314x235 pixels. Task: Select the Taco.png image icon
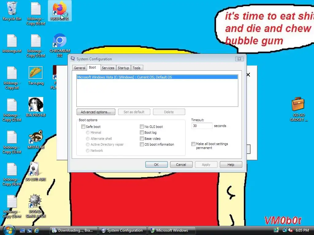tap(36, 76)
